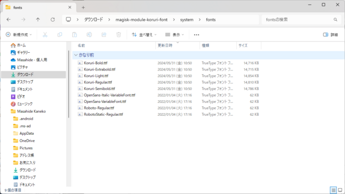Open the three-dots more options menu
This screenshot has width=345, height=194.
[x=196, y=34]
